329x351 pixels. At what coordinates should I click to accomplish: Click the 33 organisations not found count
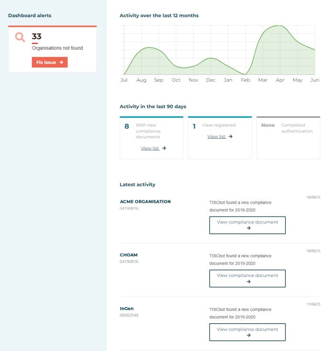coord(36,36)
